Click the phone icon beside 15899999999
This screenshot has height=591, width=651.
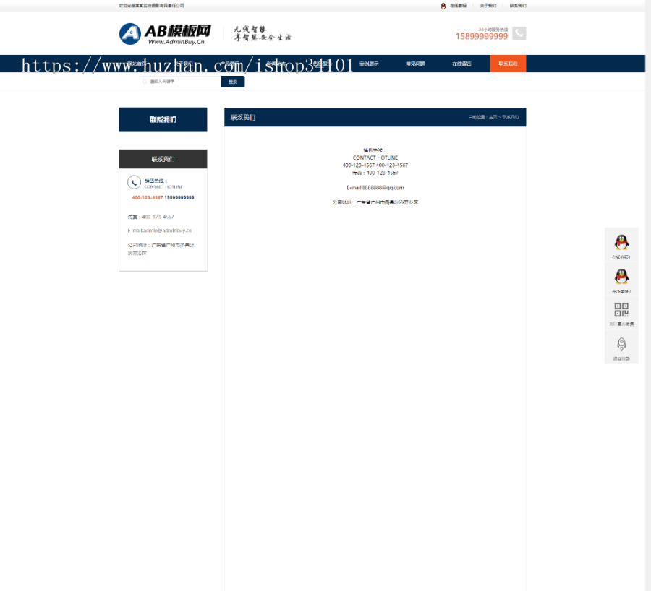(x=519, y=33)
